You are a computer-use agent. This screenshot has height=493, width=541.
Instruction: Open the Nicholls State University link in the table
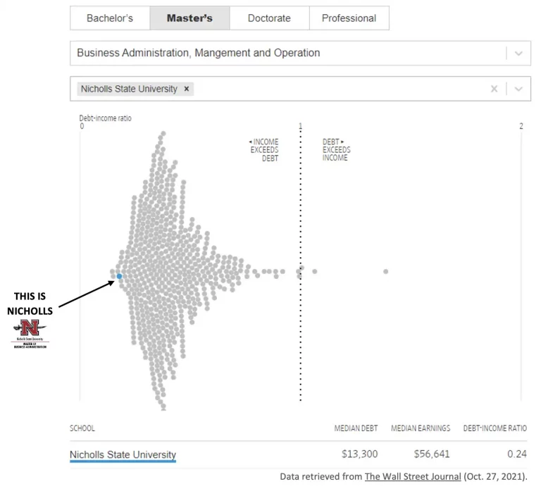click(x=123, y=454)
